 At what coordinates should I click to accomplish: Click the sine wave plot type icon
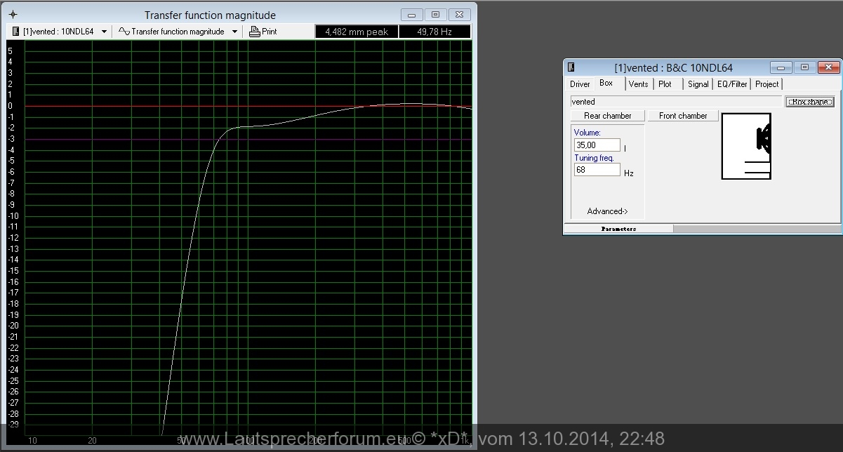pos(124,32)
